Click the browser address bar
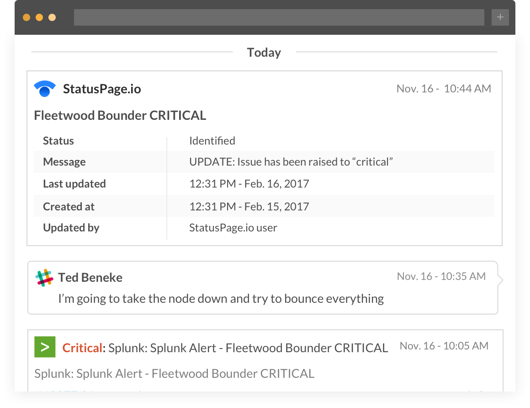Screen dimensions: 530x408 click(279, 17)
